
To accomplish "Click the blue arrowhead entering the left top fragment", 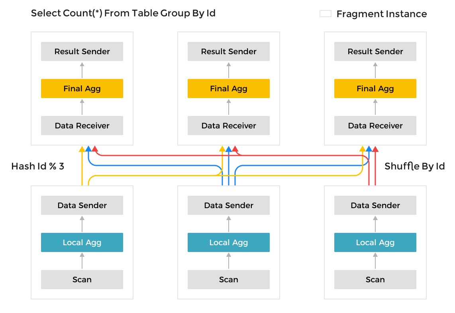I will tap(88, 149).
